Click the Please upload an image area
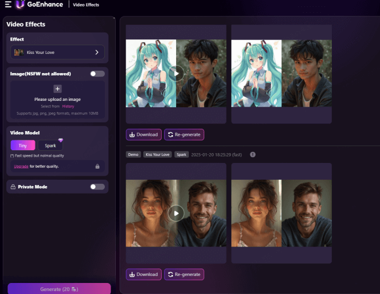Image resolution: width=380 pixels, height=294 pixels. 57,100
